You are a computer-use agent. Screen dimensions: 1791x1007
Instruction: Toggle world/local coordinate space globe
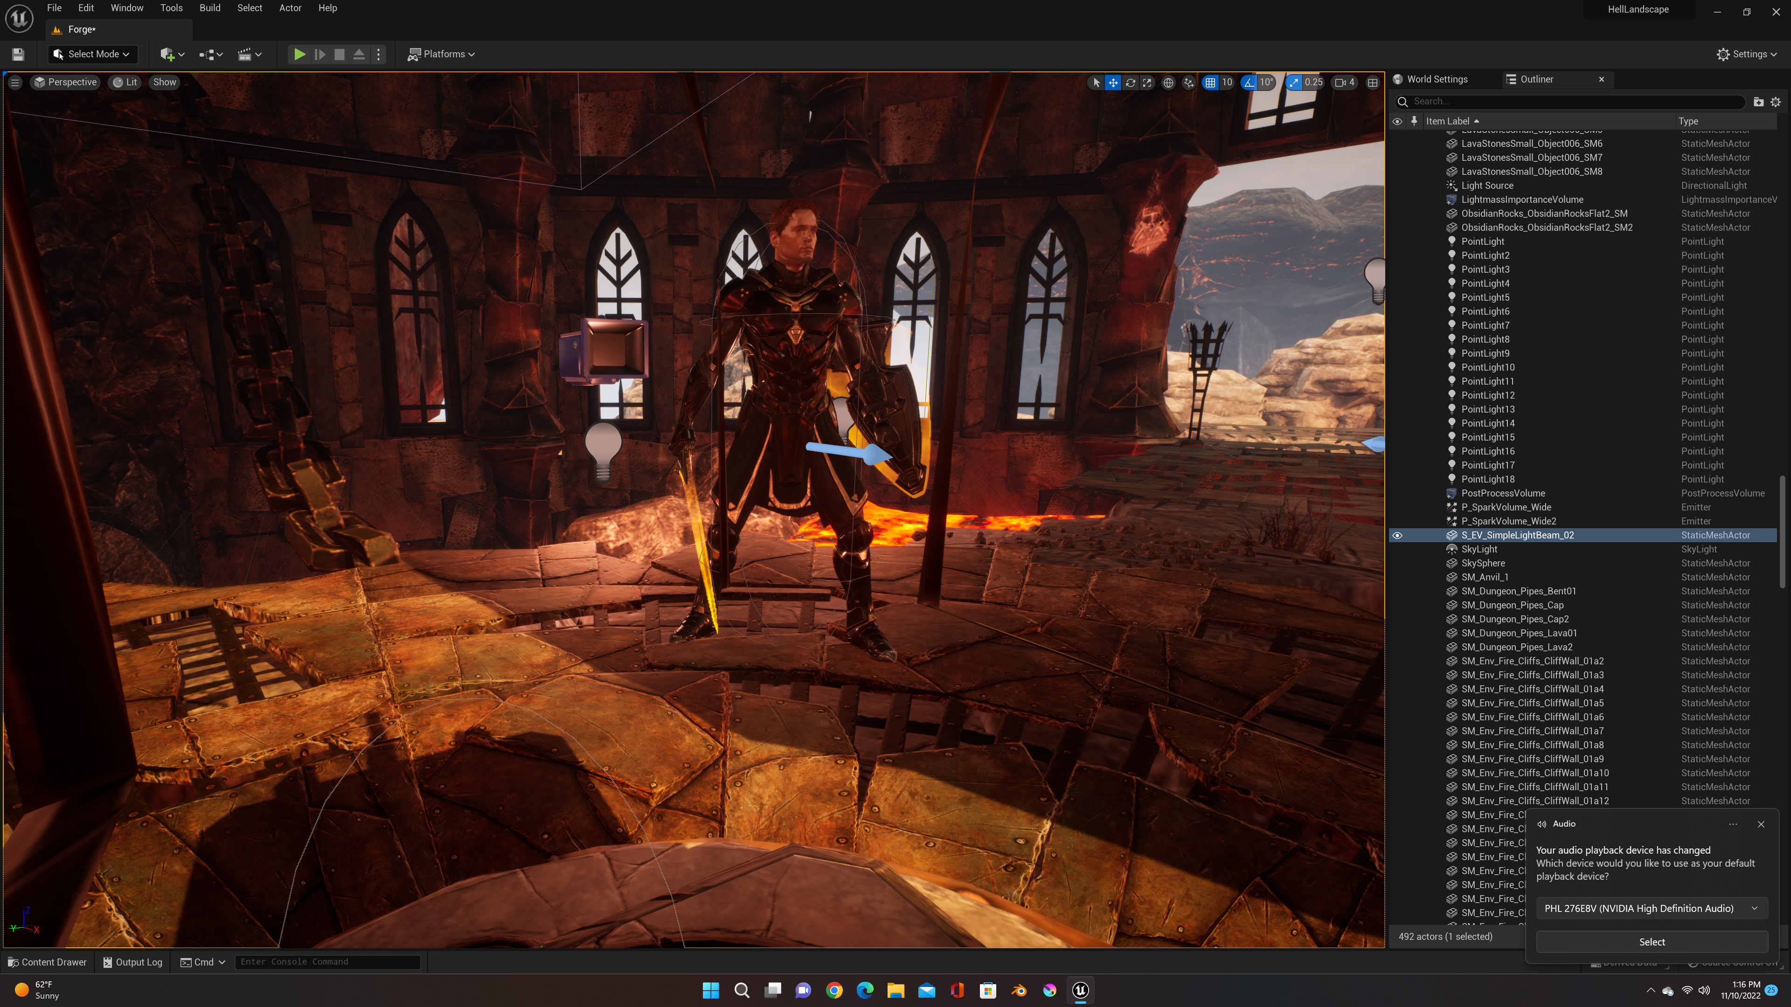[1169, 83]
